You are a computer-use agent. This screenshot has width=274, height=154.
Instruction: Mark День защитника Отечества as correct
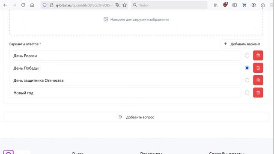tap(247, 80)
